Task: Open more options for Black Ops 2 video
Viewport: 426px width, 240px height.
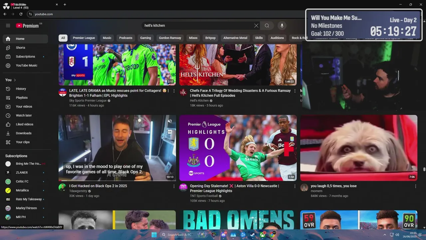Action: pyautogui.click(x=174, y=186)
